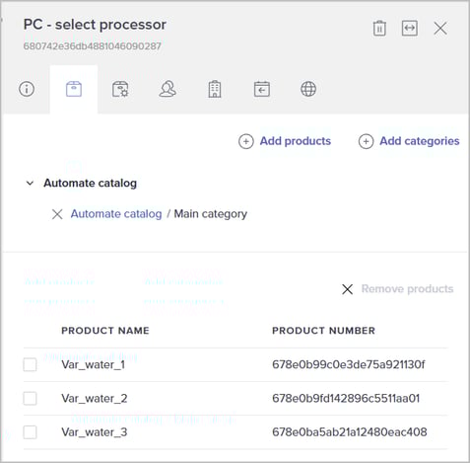Open the calendar date tab icon
This screenshot has height=463, width=470.
[262, 89]
